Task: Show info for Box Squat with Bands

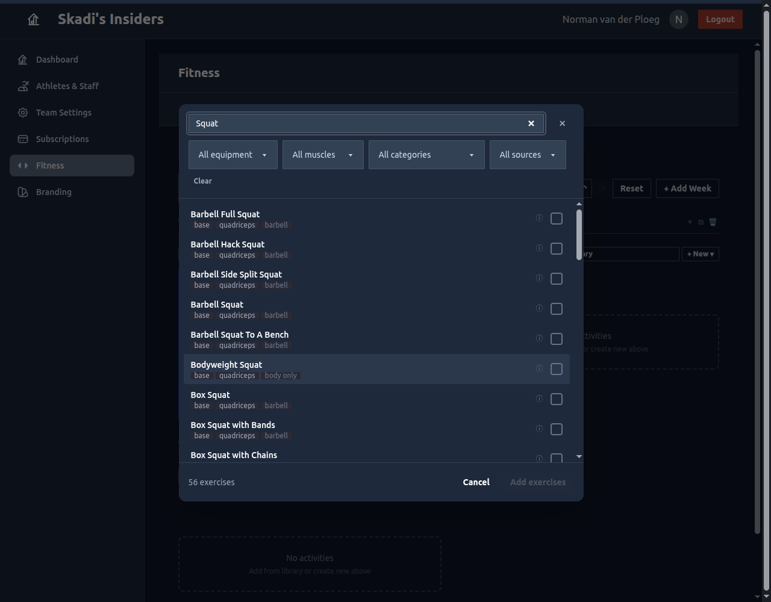Action: 539,429
